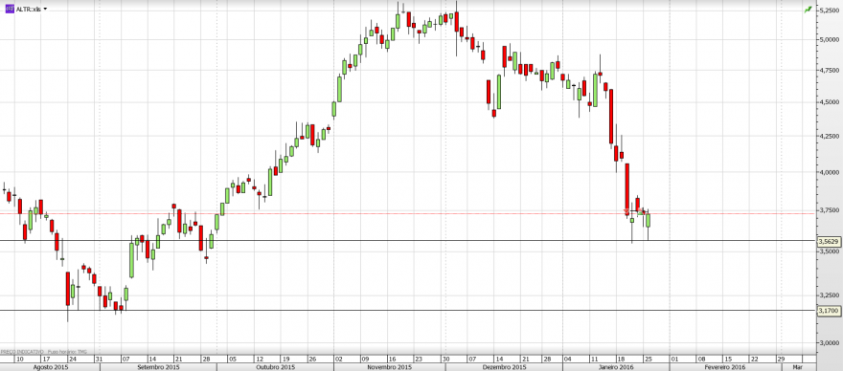Select the 3,1700 price level label
This screenshot has height=371, width=843.
(828, 311)
